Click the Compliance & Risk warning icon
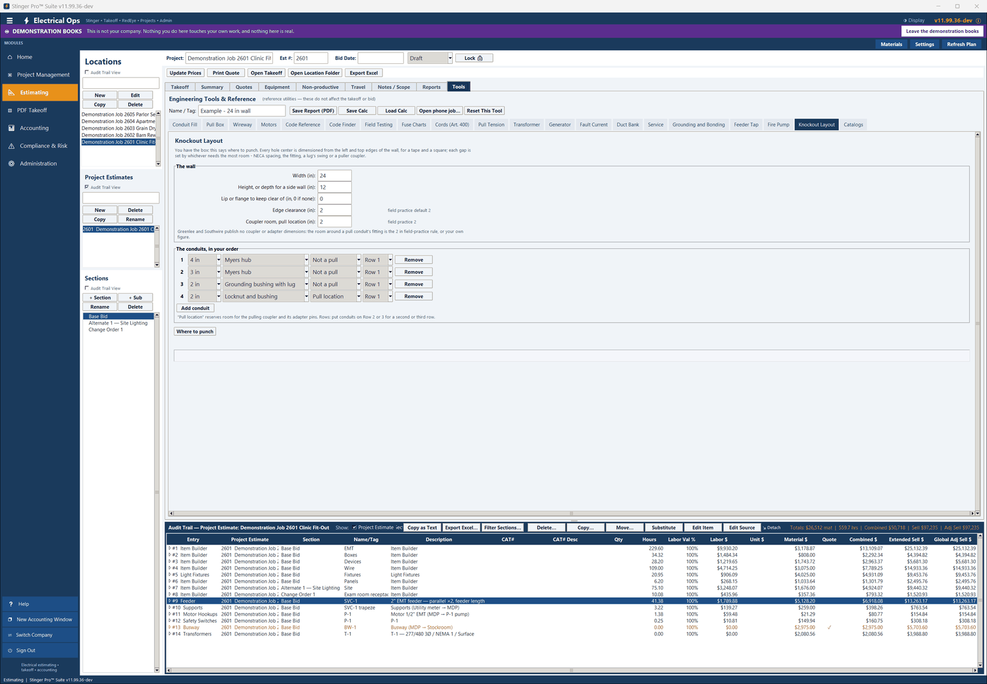This screenshot has width=987, height=684. 11,146
